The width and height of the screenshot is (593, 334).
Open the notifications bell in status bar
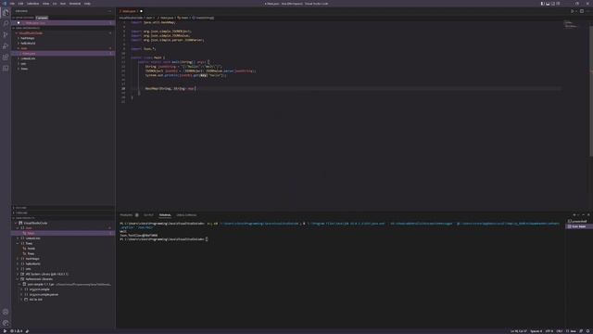tap(588, 331)
